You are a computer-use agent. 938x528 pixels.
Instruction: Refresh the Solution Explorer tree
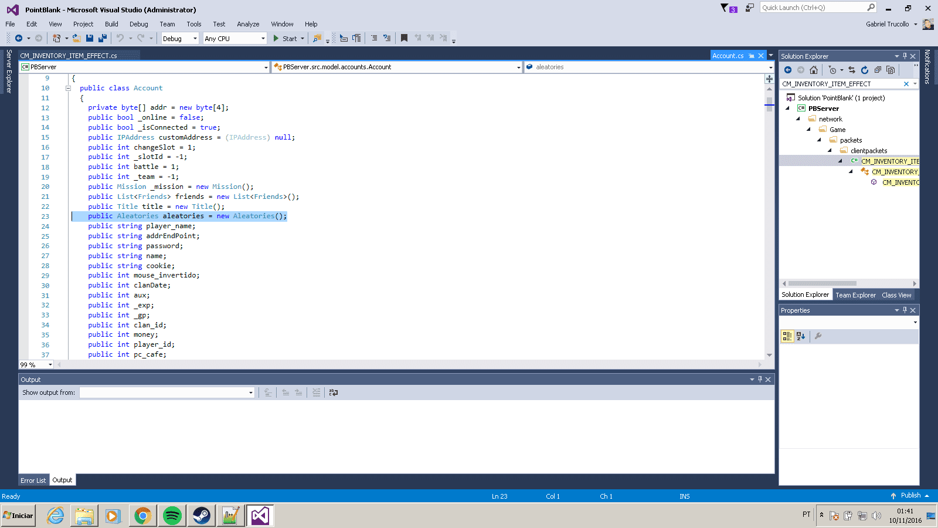[865, 70]
